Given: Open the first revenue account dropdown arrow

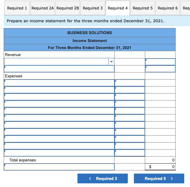Looking at the screenshot, I should [111, 62].
